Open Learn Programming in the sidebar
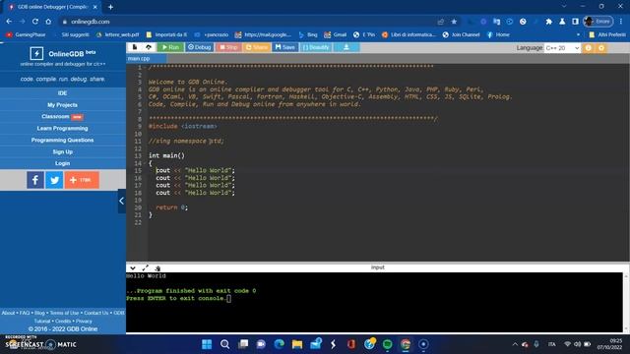The height and width of the screenshot is (354, 630). (x=63, y=128)
